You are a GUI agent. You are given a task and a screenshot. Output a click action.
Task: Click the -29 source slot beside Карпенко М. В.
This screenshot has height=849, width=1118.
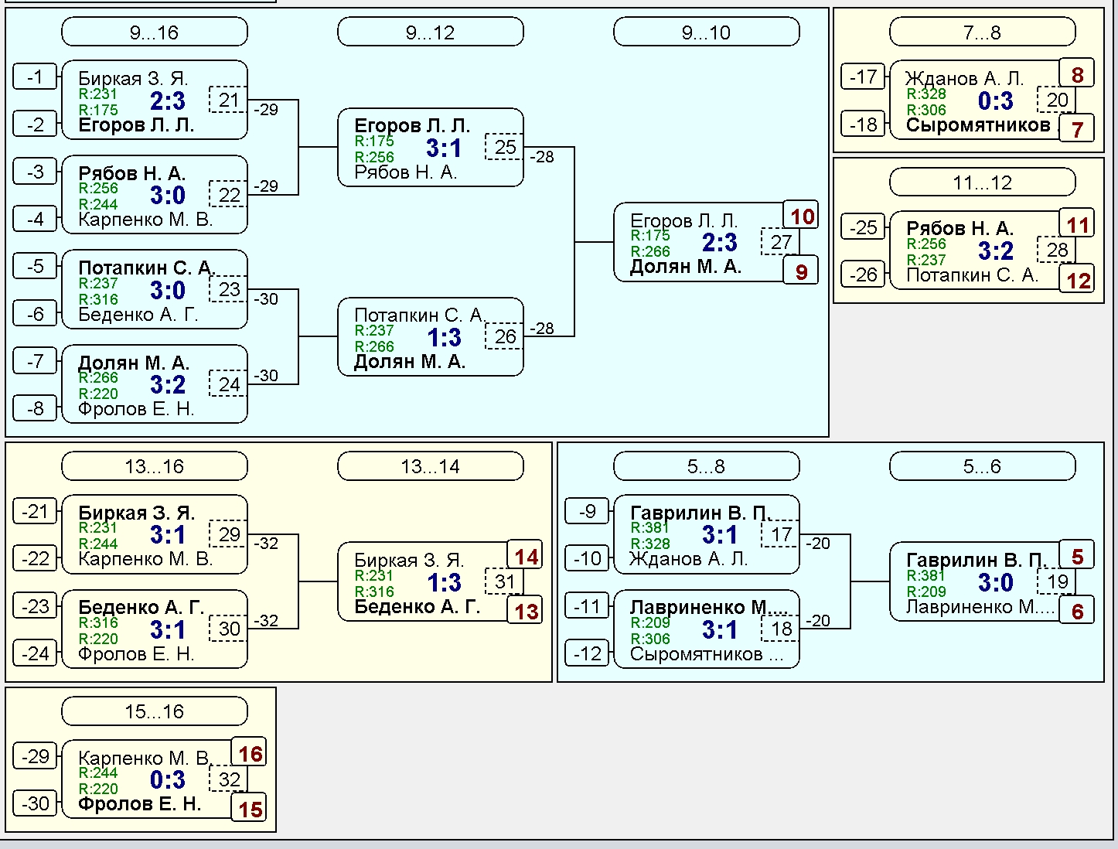(x=36, y=756)
